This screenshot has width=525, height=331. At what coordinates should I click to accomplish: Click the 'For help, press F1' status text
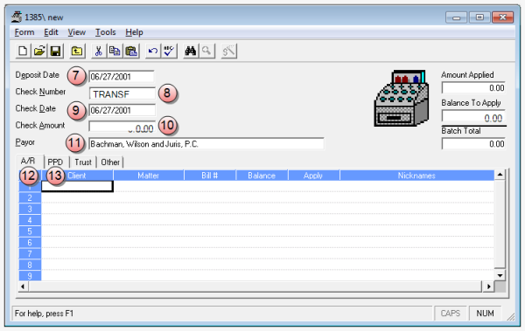44,314
